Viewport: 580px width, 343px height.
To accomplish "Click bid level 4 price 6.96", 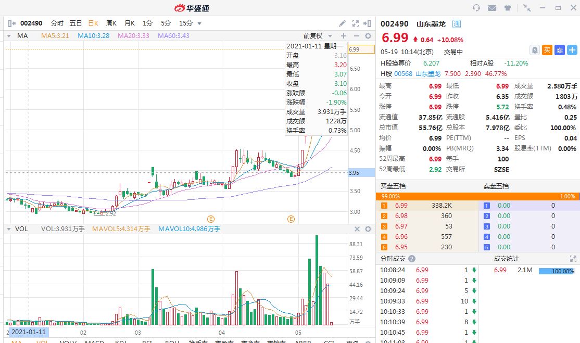I will [401, 236].
